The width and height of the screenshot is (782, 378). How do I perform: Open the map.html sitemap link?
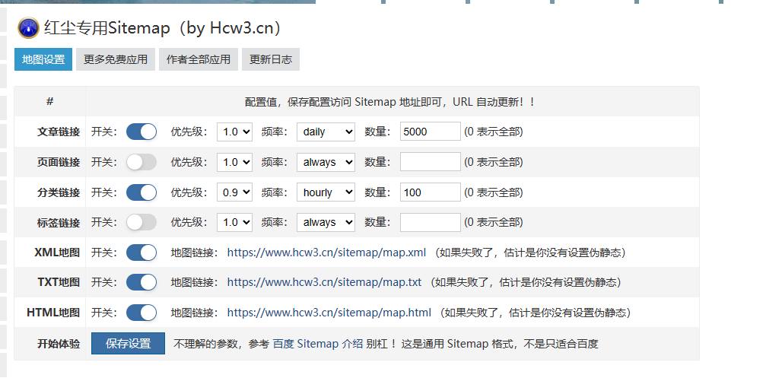click(329, 313)
